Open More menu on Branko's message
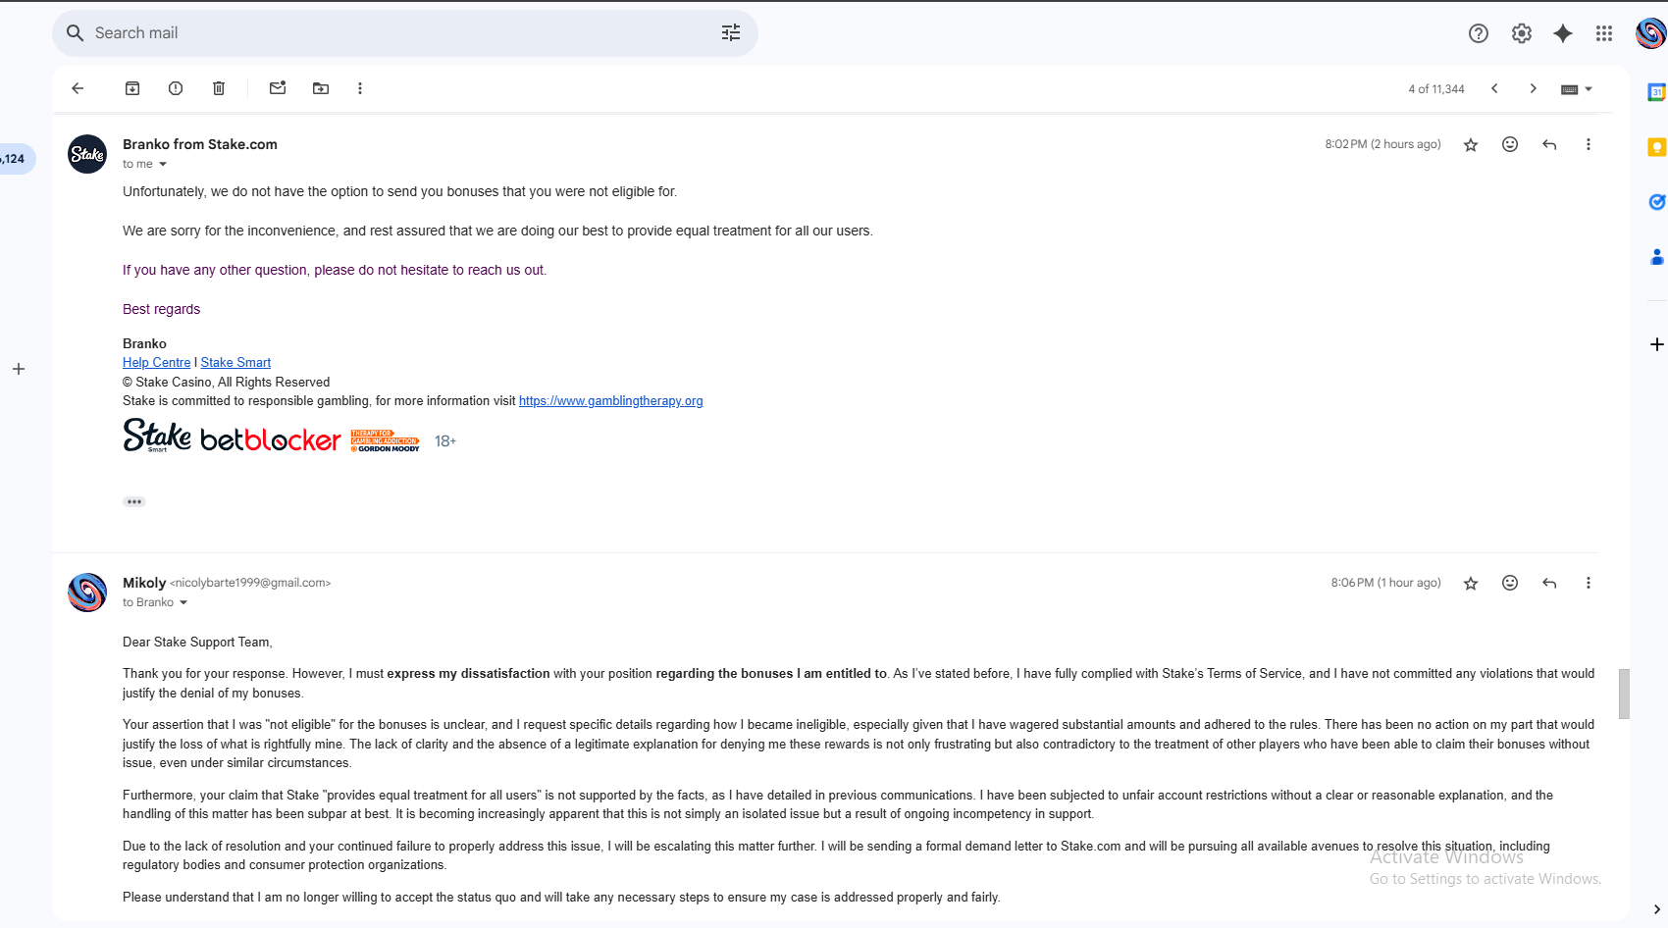 click(1589, 144)
